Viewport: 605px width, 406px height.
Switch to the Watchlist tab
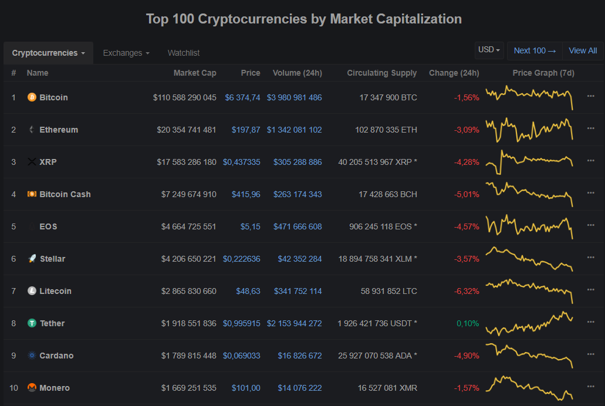(x=184, y=53)
